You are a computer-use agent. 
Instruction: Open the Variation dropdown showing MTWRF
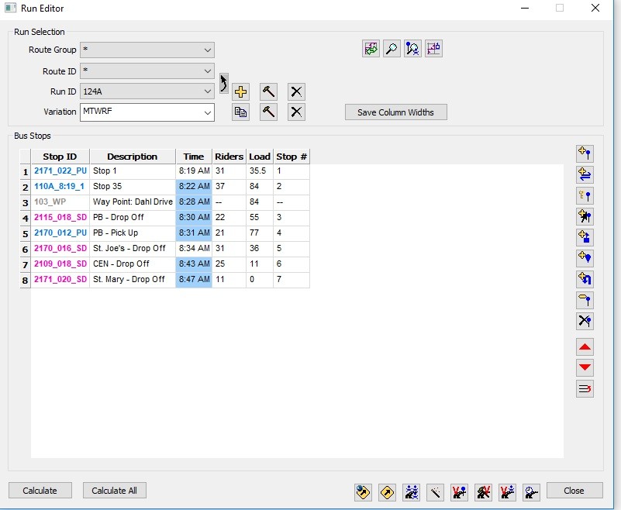click(x=147, y=112)
